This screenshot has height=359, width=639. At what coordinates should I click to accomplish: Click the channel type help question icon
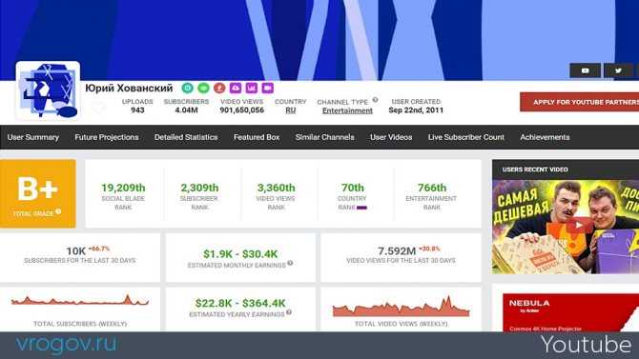click(375, 100)
